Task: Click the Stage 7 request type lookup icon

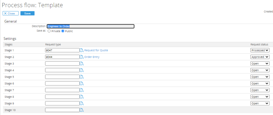Action: (82, 90)
